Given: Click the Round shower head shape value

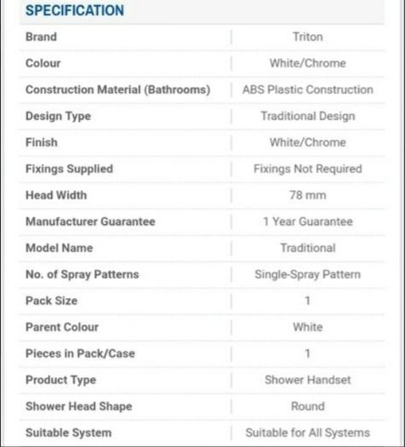Looking at the screenshot, I should tap(308, 406).
